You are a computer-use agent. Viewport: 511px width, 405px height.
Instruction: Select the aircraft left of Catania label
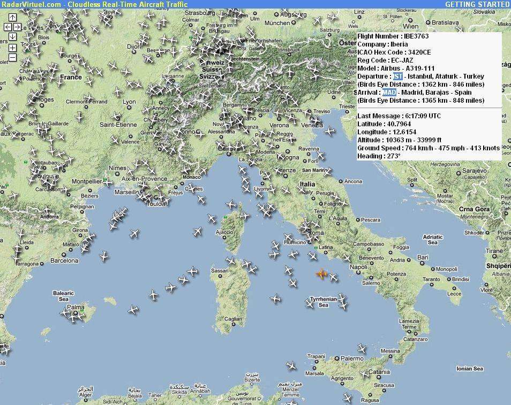coord(364,375)
